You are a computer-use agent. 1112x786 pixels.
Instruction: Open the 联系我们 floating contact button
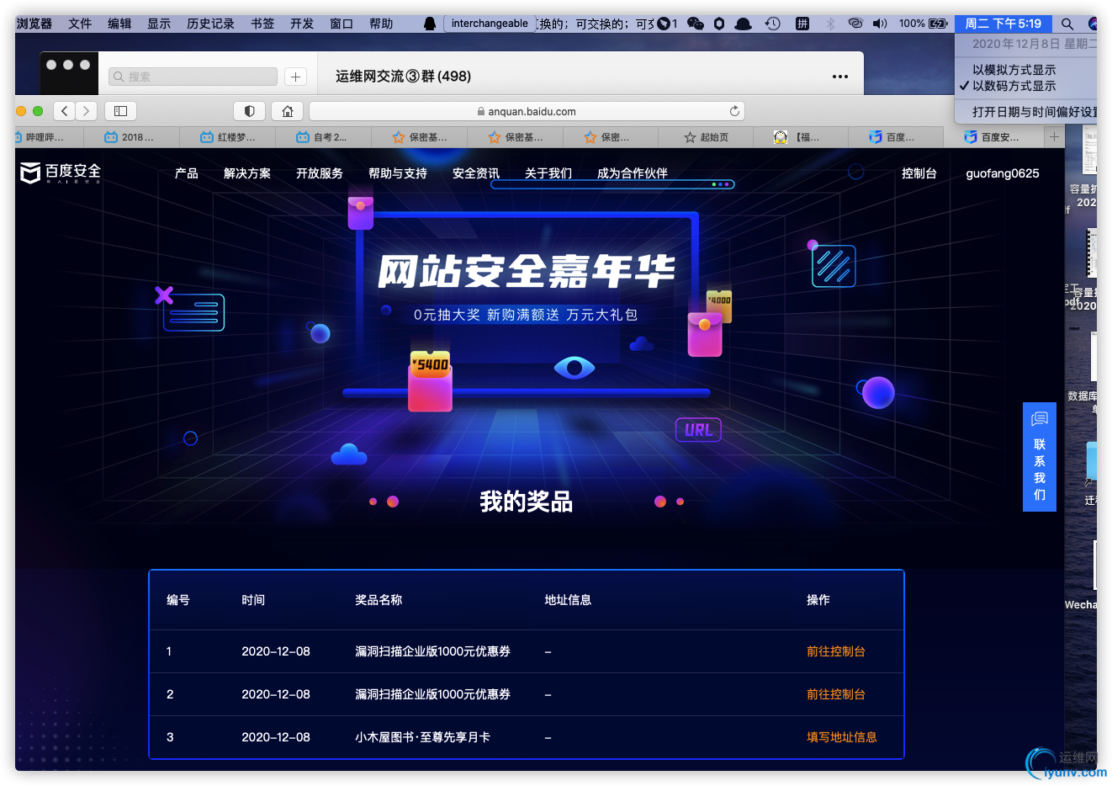(x=1040, y=457)
